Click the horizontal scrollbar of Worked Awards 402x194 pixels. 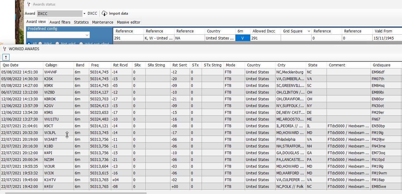point(75,193)
